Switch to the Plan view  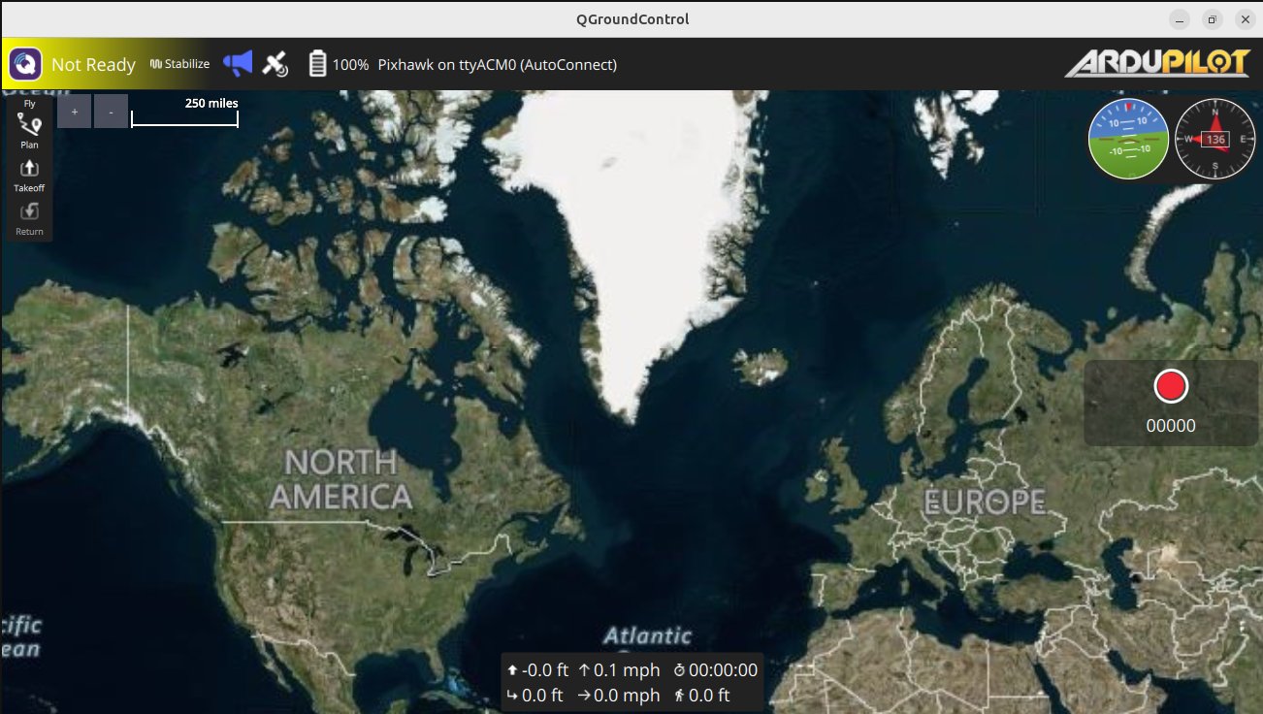pyautogui.click(x=29, y=130)
